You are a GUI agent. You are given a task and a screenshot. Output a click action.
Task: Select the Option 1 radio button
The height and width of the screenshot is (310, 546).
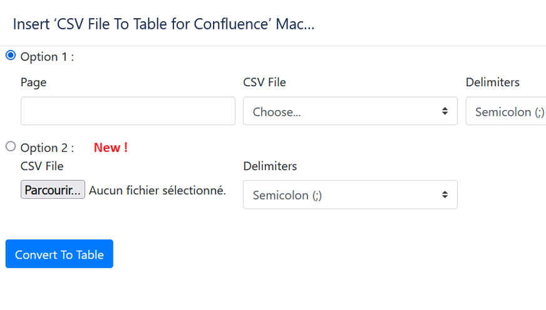point(10,56)
